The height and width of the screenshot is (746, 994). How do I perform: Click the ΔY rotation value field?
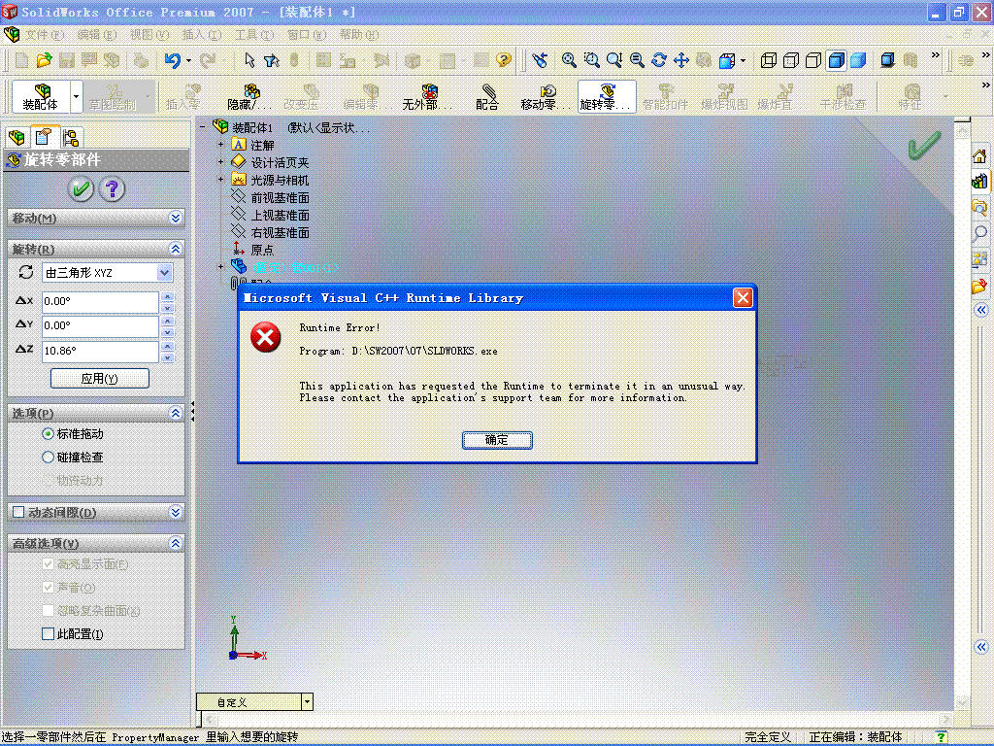click(100, 326)
